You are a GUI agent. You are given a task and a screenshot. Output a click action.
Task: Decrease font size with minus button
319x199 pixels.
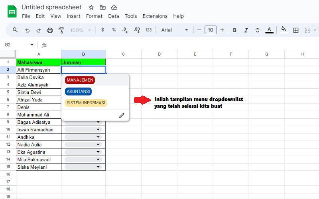199,30
